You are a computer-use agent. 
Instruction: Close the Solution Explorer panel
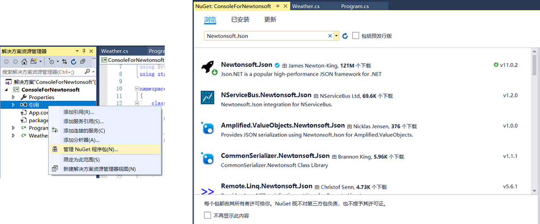tap(91, 51)
